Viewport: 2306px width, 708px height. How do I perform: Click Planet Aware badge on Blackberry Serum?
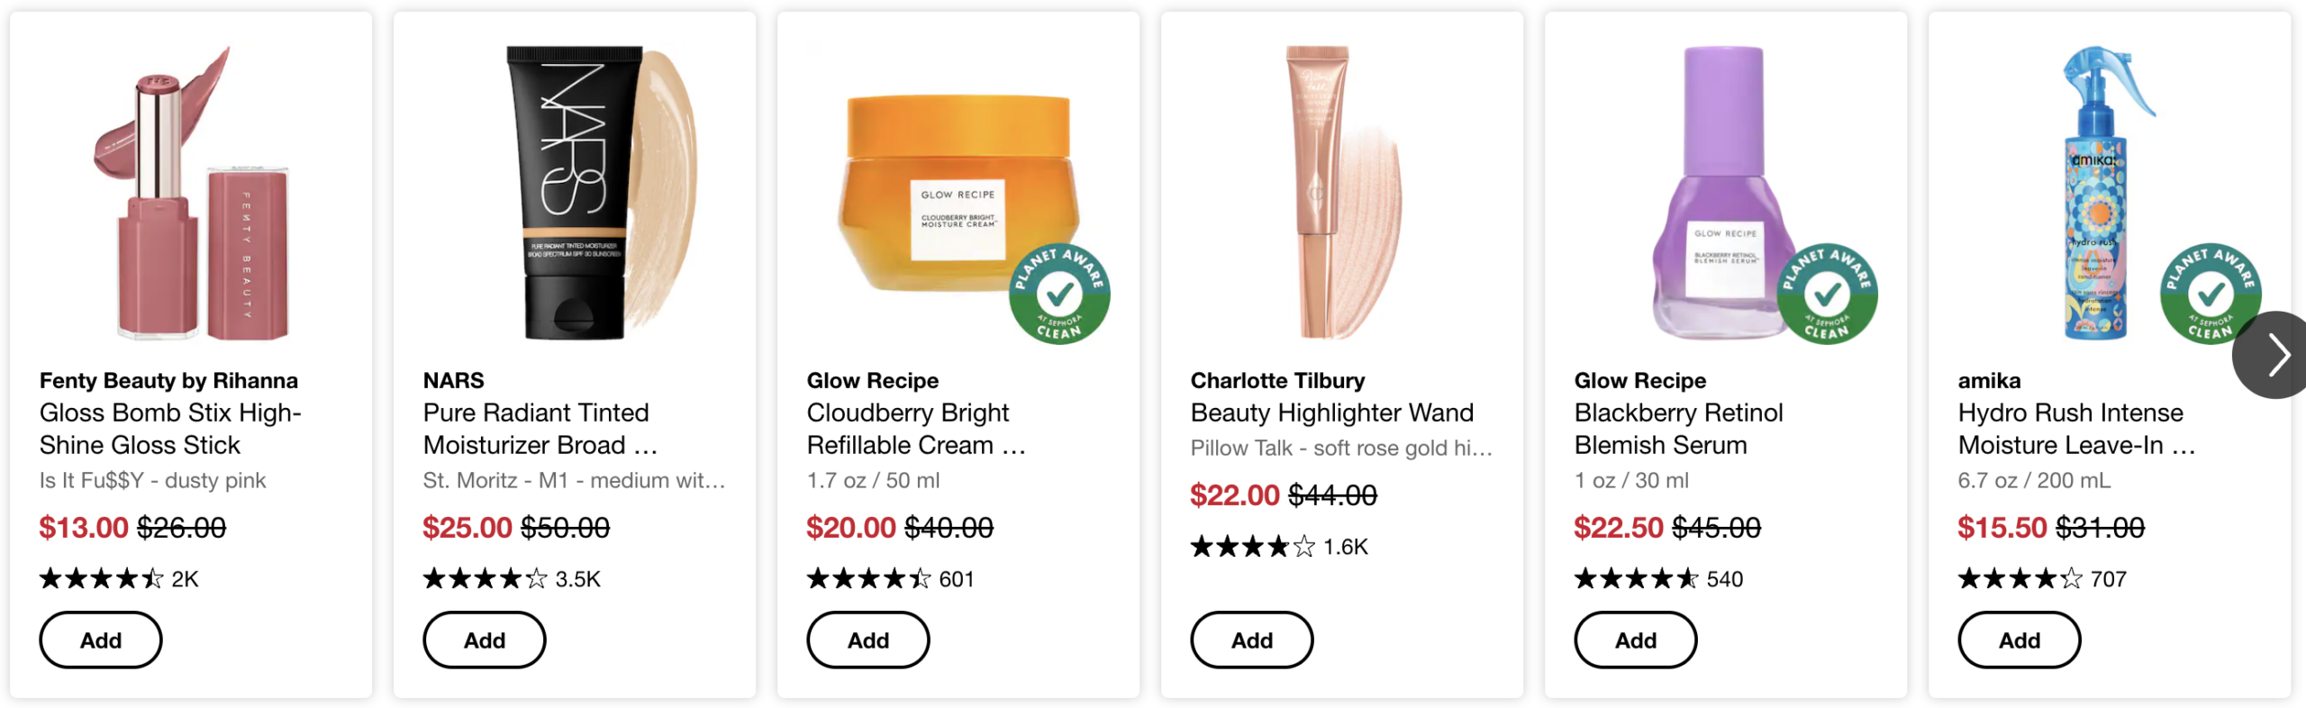pyautogui.click(x=1827, y=294)
